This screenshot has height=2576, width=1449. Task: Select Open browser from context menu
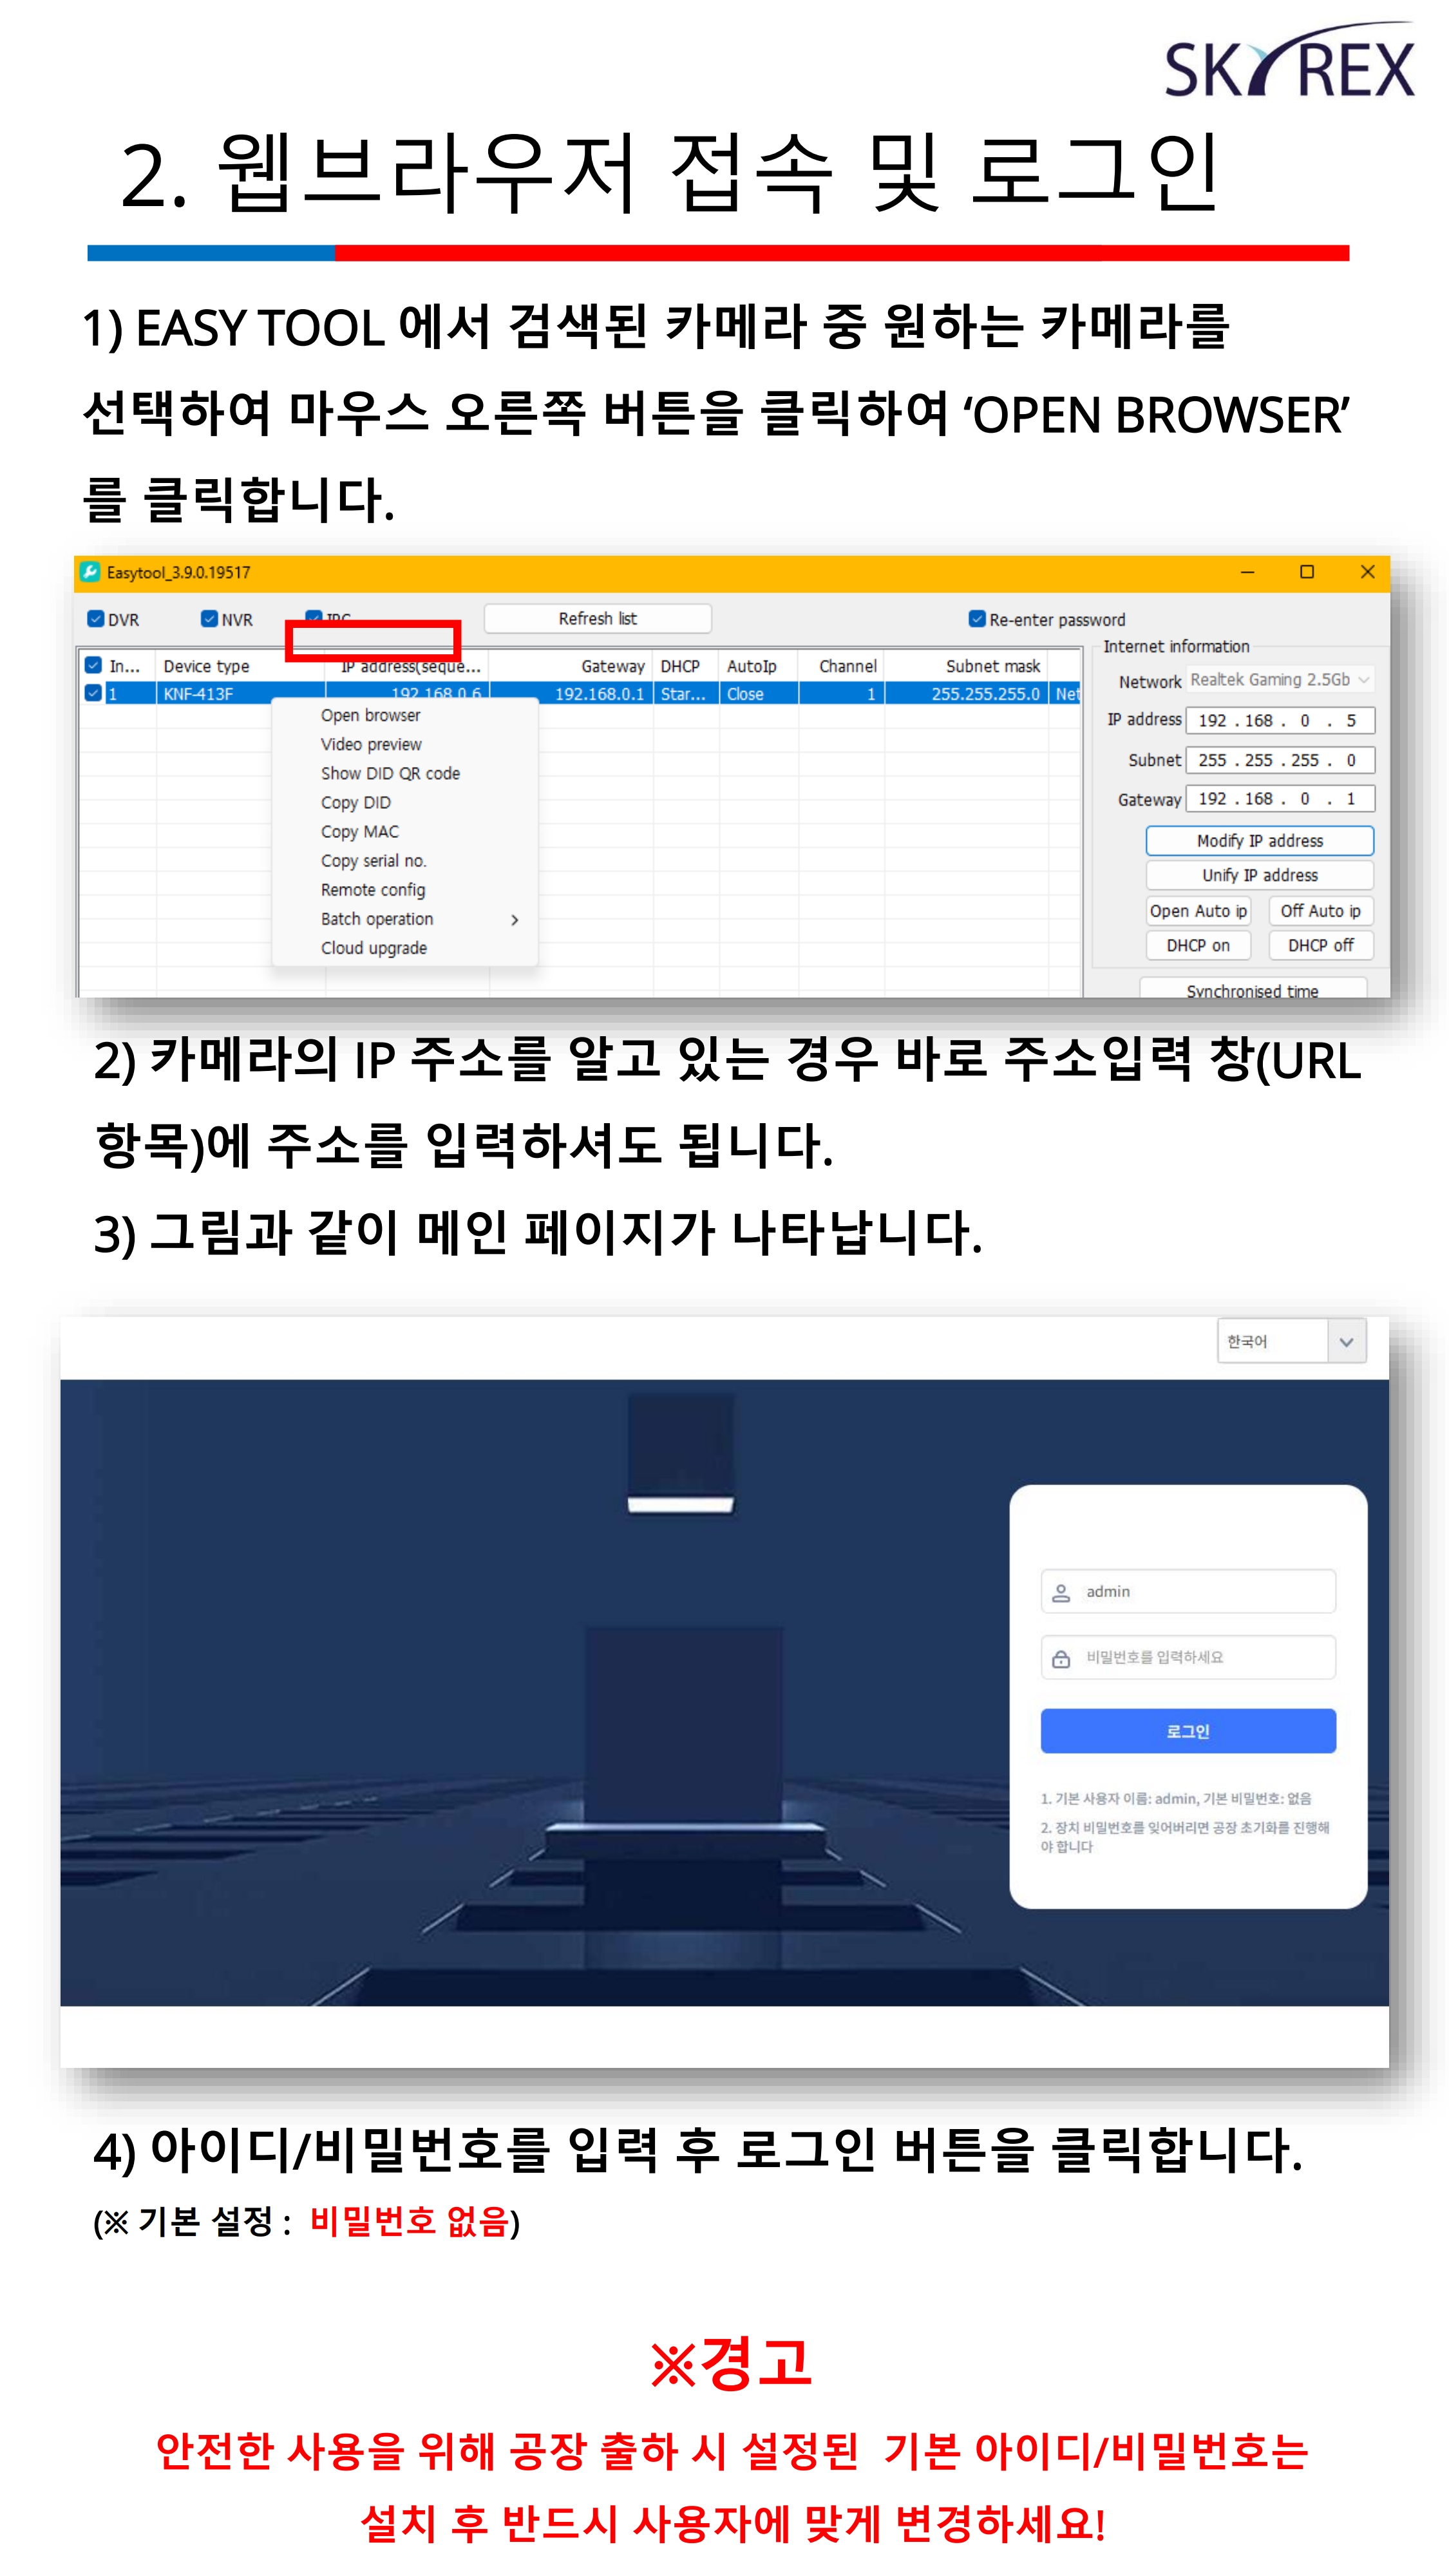(370, 715)
